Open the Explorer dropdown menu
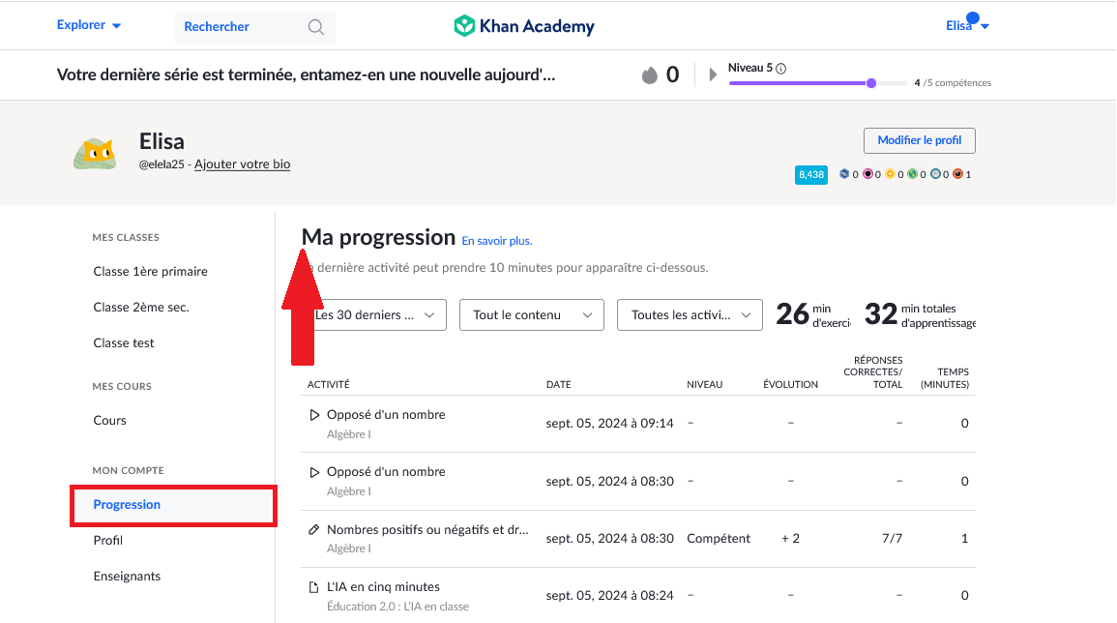 click(88, 25)
